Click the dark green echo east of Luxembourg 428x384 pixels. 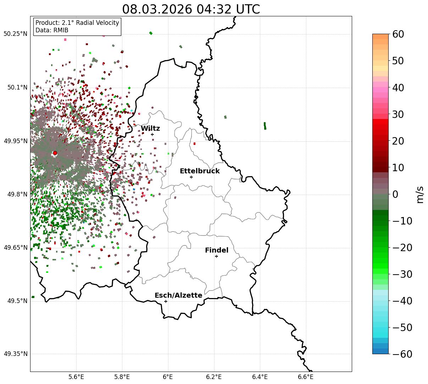tap(265, 126)
